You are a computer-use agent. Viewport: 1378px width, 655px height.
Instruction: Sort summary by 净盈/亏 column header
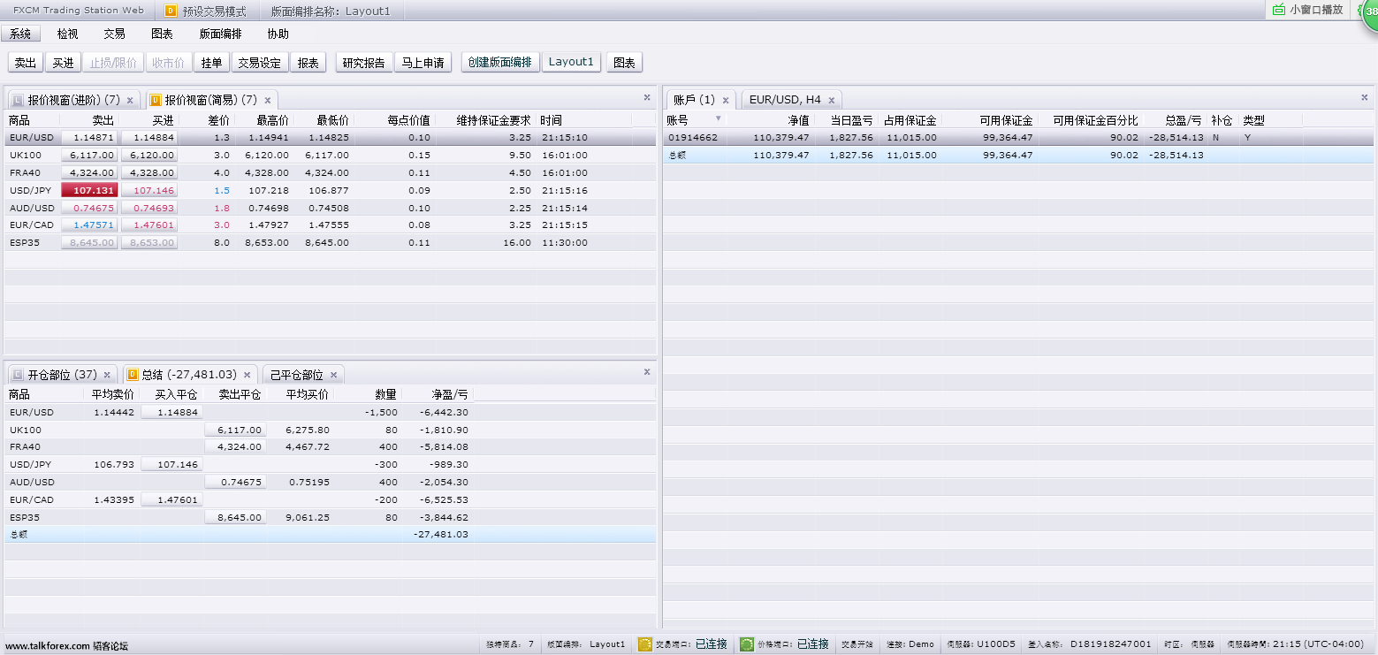coord(438,395)
